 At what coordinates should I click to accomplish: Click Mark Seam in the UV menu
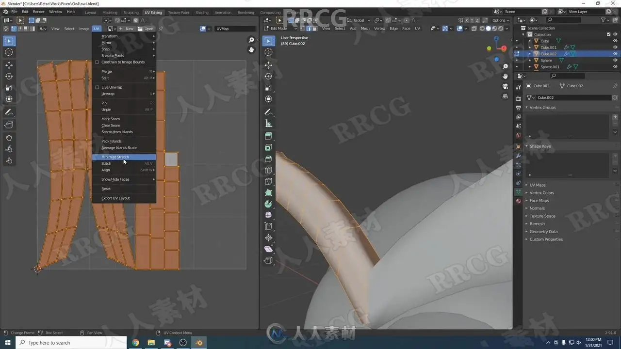[124, 119]
